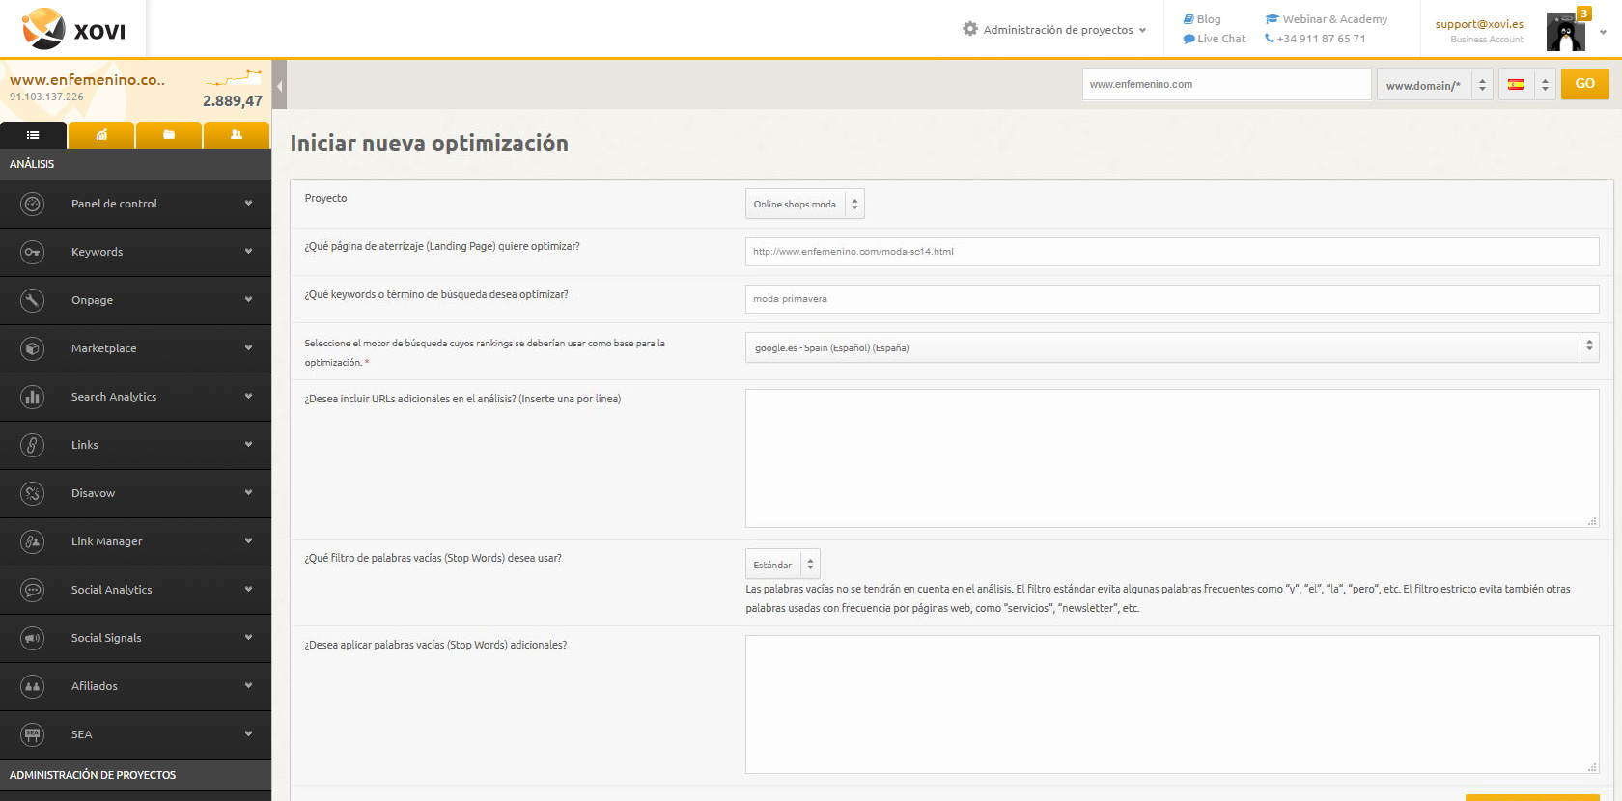Open the www.domain/* mode dropdown
The height and width of the screenshot is (801, 1622).
pos(1435,85)
